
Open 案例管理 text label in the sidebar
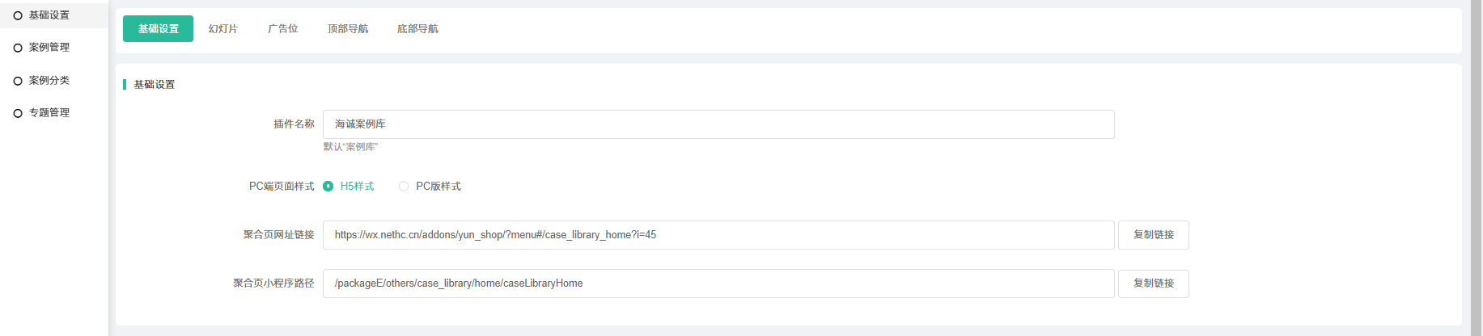tap(49, 48)
